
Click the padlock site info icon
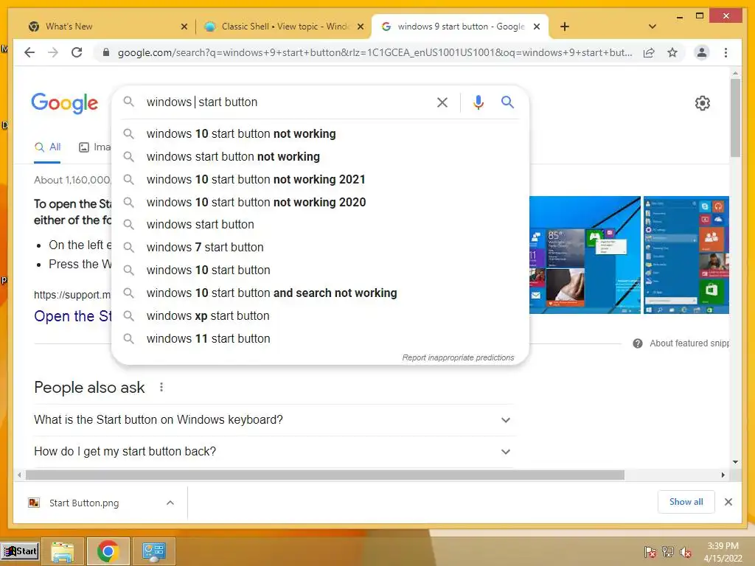pos(106,52)
